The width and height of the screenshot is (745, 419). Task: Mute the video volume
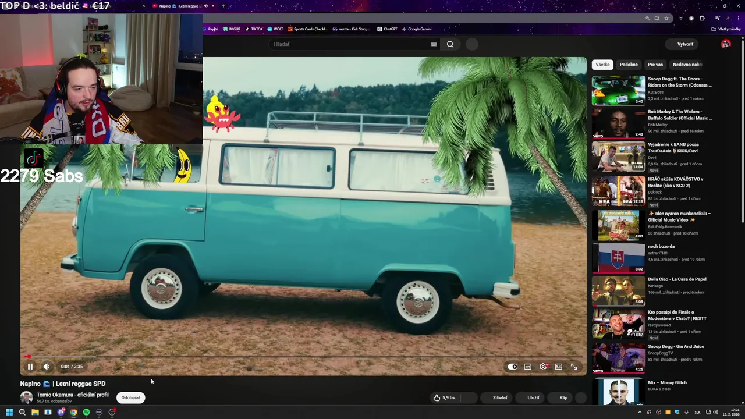(x=47, y=367)
